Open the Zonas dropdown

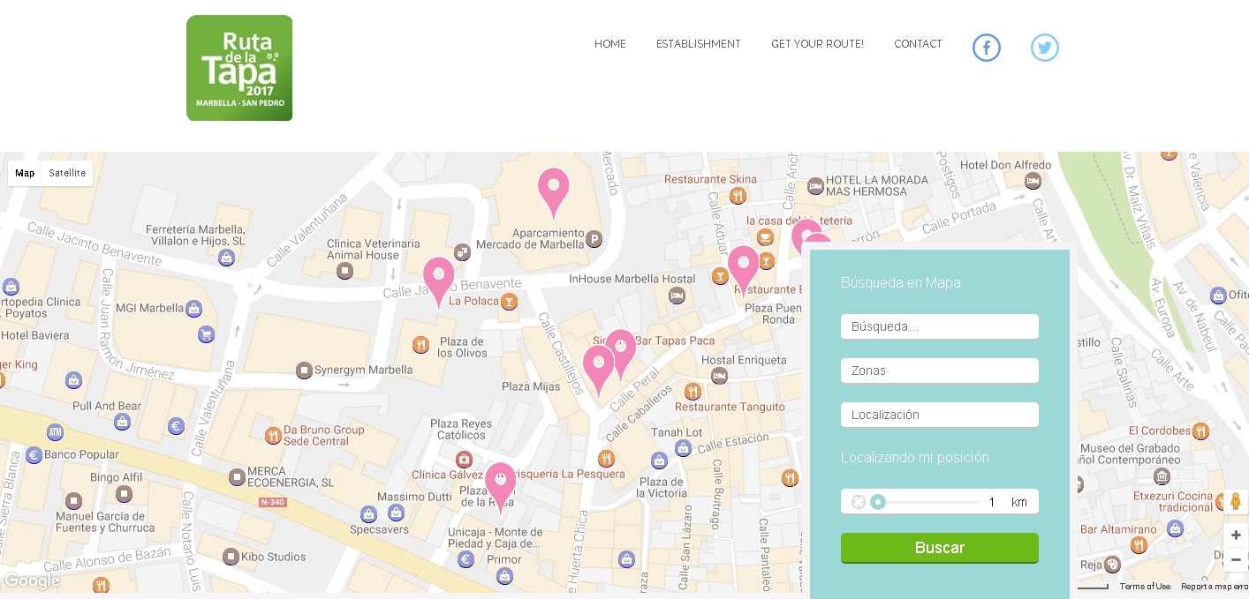coord(939,371)
